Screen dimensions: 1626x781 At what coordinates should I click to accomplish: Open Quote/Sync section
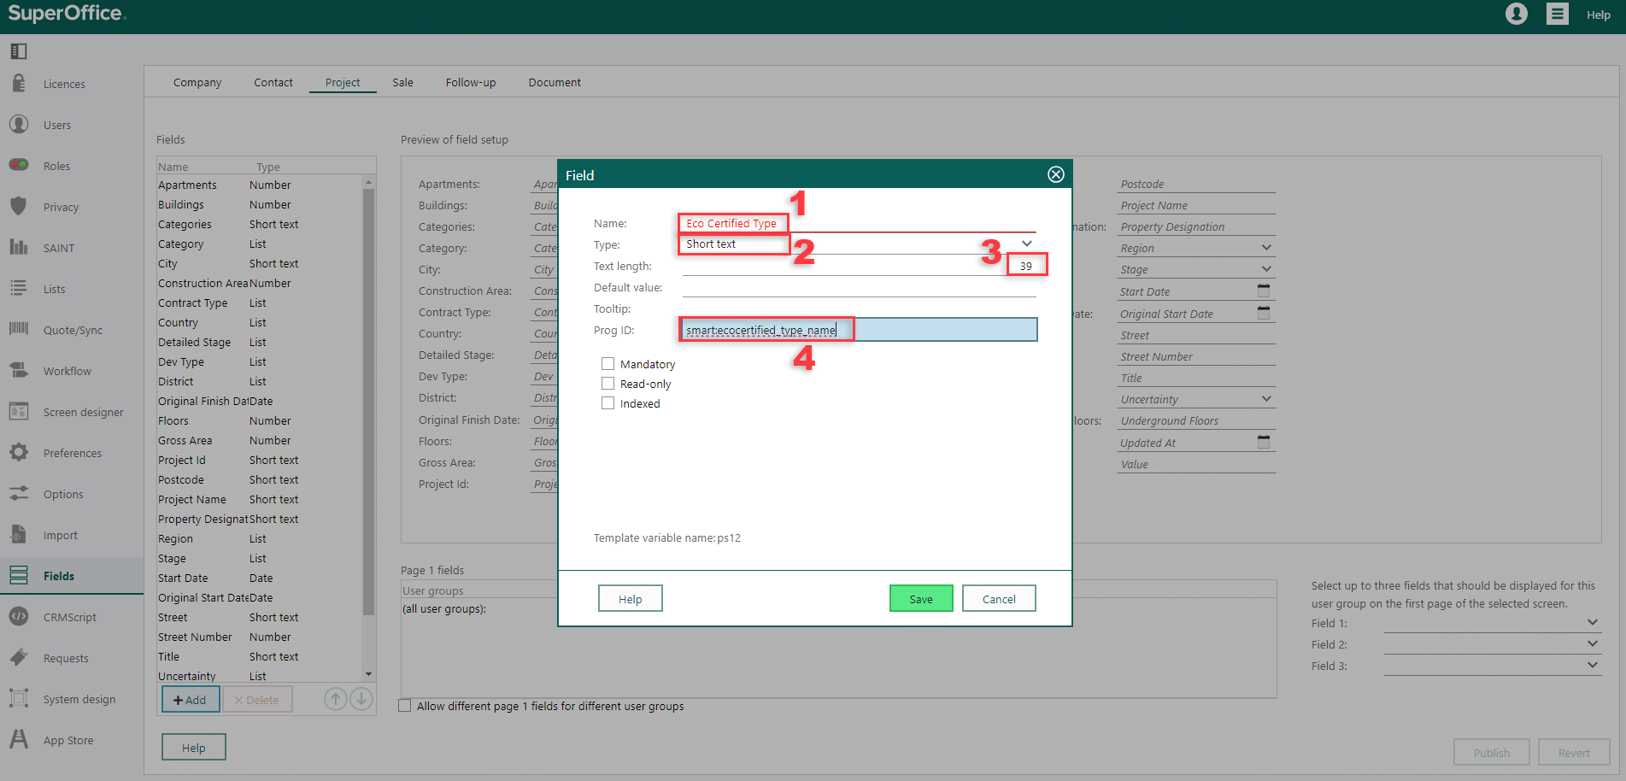72,330
